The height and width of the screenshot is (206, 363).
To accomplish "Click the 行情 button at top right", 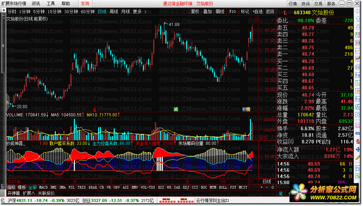I will (x=293, y=3).
